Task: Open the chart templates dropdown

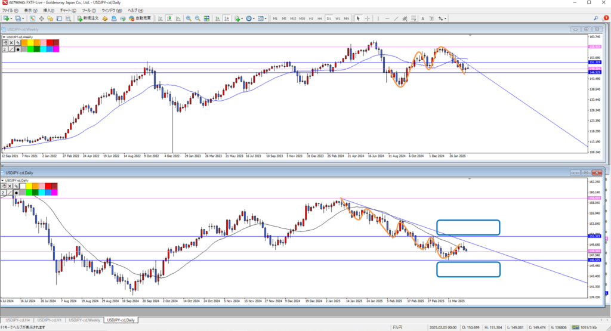Action: coord(266,18)
